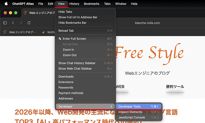Open the 2026年以降 article headline

click(96, 116)
